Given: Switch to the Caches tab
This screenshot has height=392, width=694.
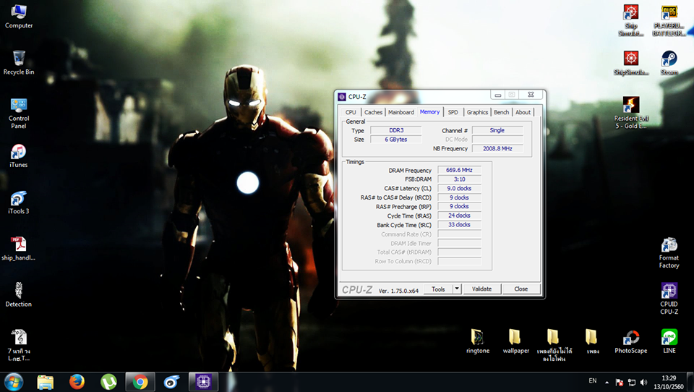Looking at the screenshot, I should [x=373, y=113].
